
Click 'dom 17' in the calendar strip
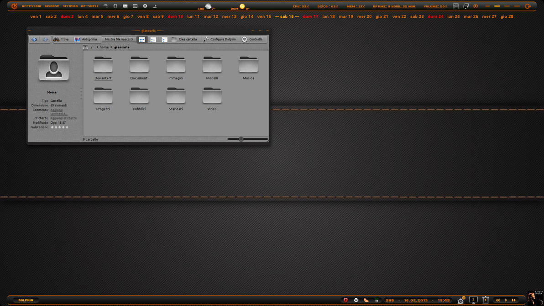pos(310,17)
